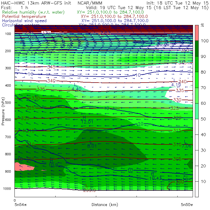This screenshot has width=210, height=210.
Task: Click the green 'XY= 251.0,100.0 to 284.7,100.0' text
Action: coord(110,12)
